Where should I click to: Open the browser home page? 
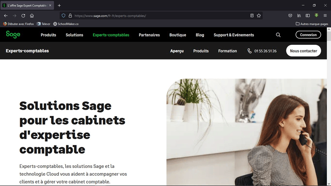tap(32, 16)
